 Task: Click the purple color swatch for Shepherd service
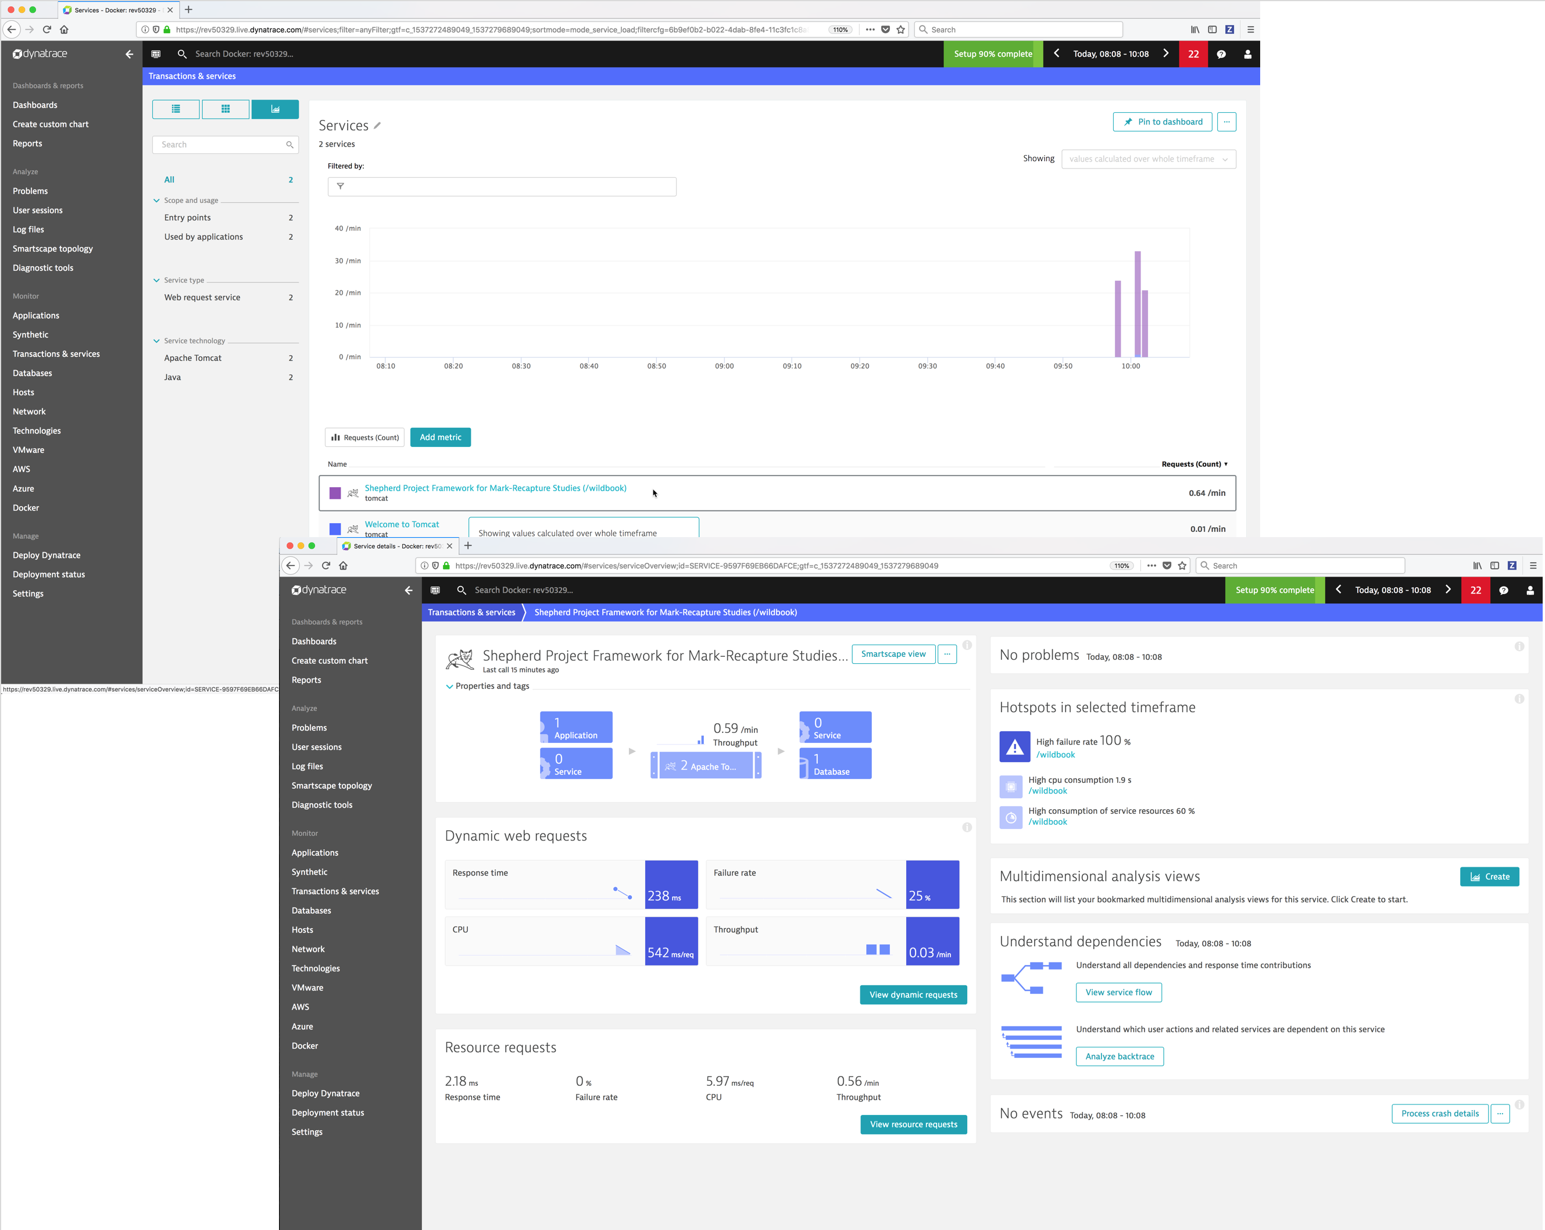(335, 493)
